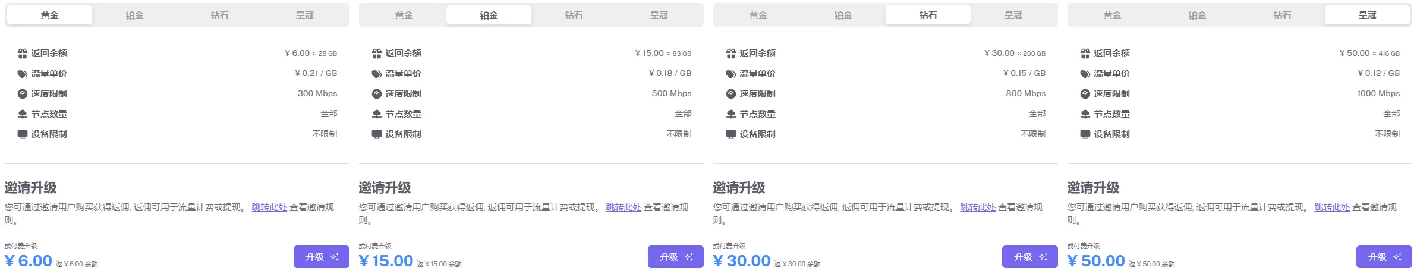Click tag icon in ¥0.15/GB 流量单价 row
This screenshot has width=1417, height=271.
point(731,74)
